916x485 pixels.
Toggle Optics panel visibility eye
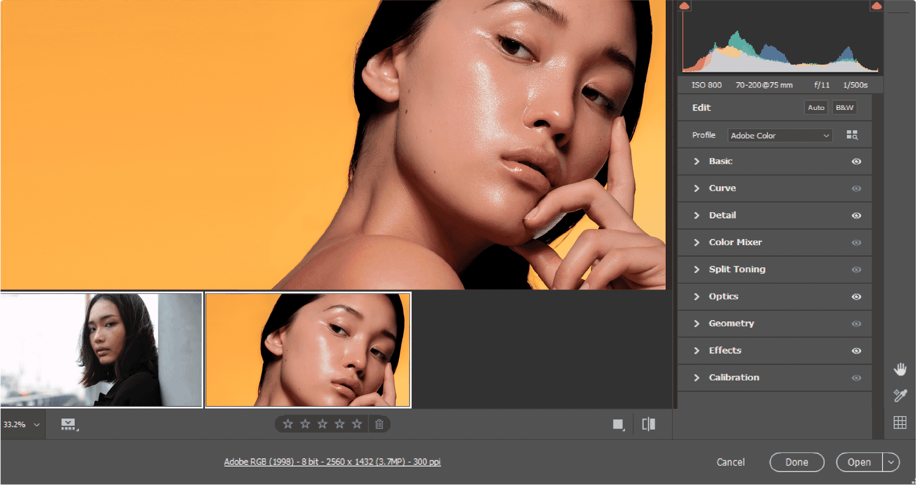856,297
